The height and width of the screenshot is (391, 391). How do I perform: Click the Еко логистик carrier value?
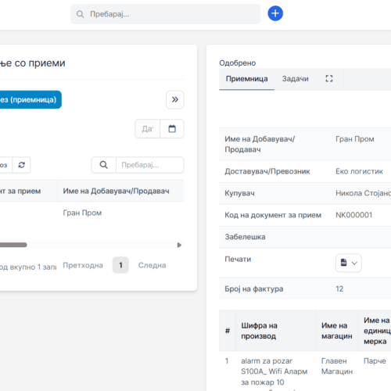[x=359, y=171]
